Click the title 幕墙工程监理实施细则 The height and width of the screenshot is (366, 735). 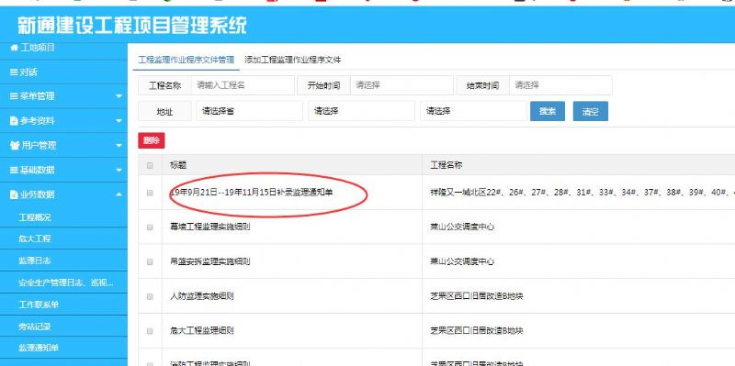click(209, 227)
